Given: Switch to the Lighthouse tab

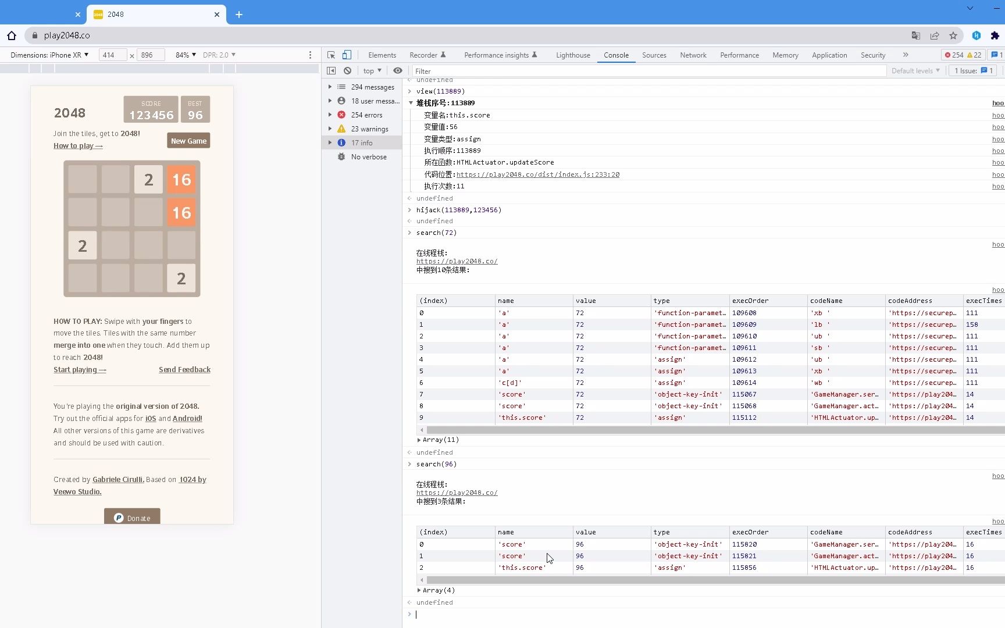Looking at the screenshot, I should [x=573, y=55].
